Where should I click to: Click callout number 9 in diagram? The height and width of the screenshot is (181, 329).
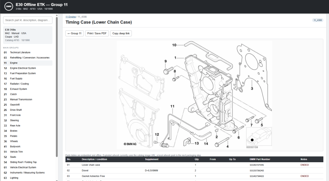pos(165,61)
